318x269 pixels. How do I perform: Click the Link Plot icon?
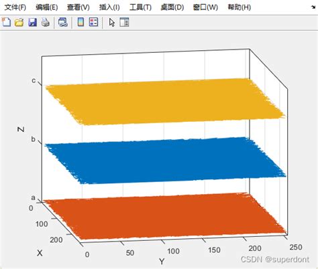click(63, 22)
